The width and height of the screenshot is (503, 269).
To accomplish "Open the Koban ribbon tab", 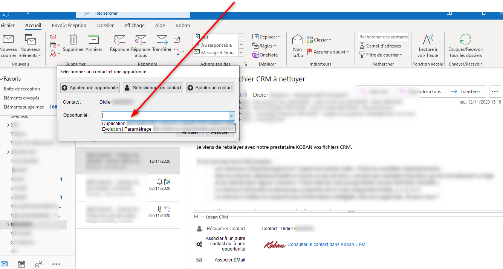I will pos(183,26).
